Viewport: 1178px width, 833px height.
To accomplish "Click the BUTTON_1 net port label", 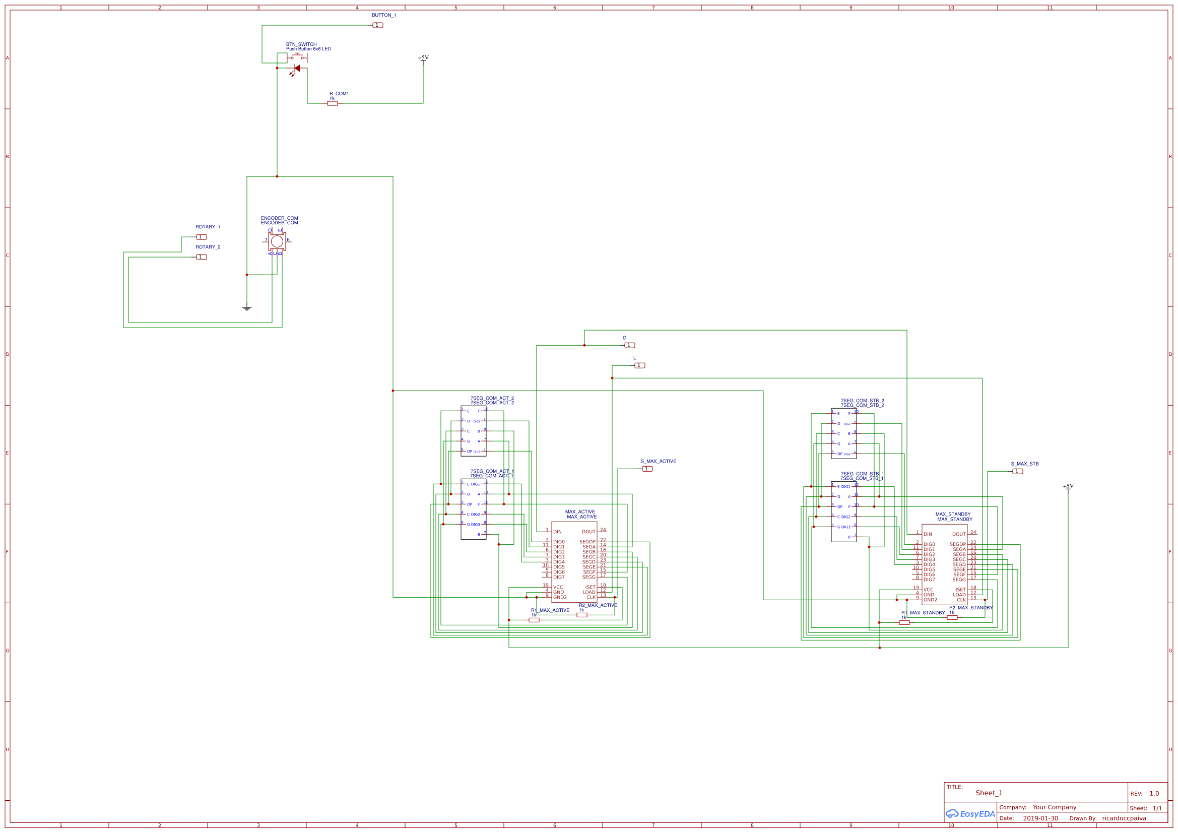I will [x=378, y=25].
